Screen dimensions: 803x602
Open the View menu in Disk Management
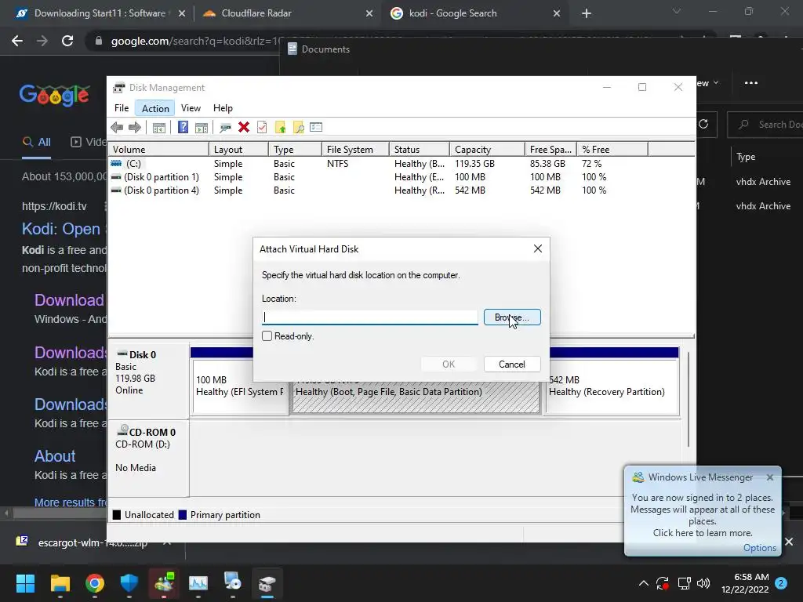tap(191, 108)
